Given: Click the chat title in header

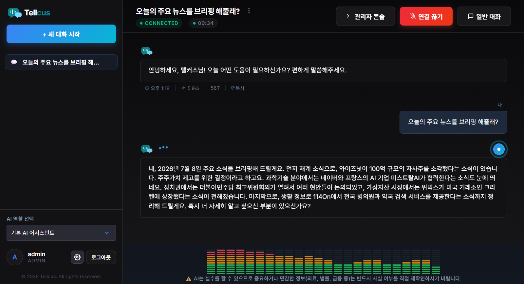Looking at the screenshot, I should pyautogui.click(x=188, y=11).
